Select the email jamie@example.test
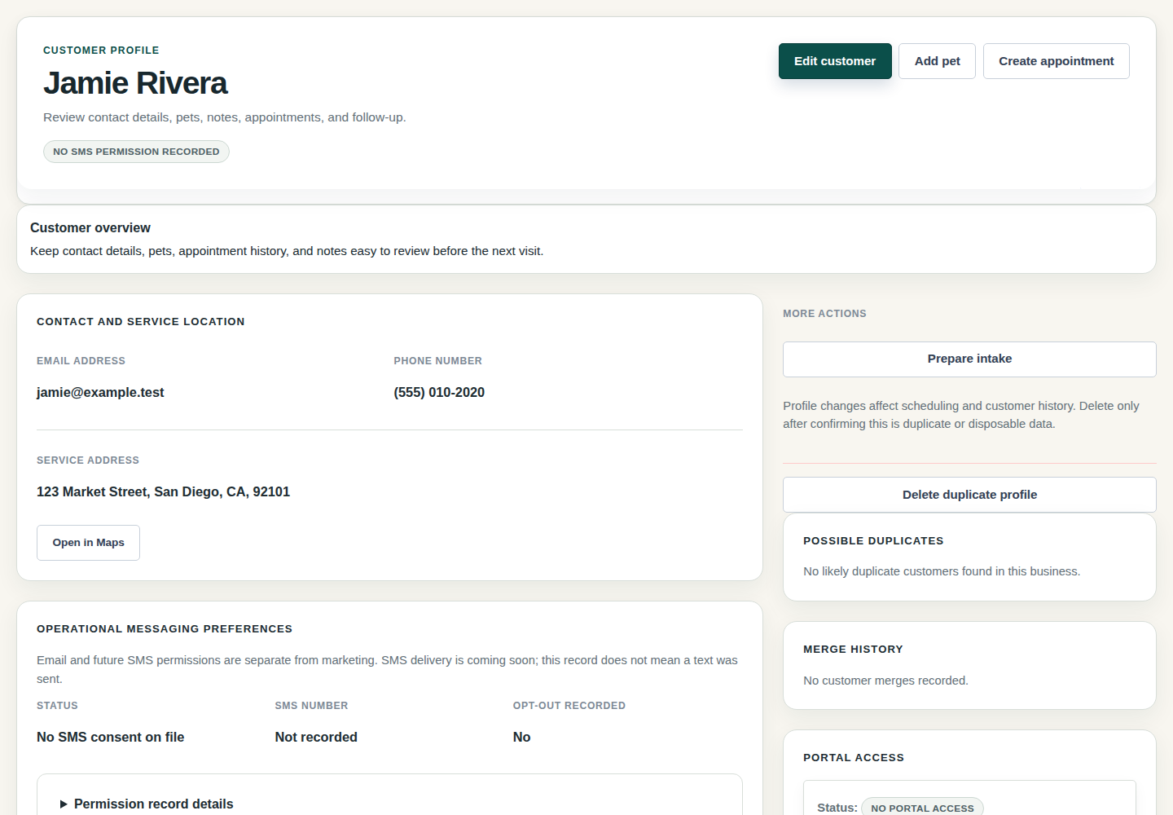Screen dimensions: 1173x815 coord(100,393)
